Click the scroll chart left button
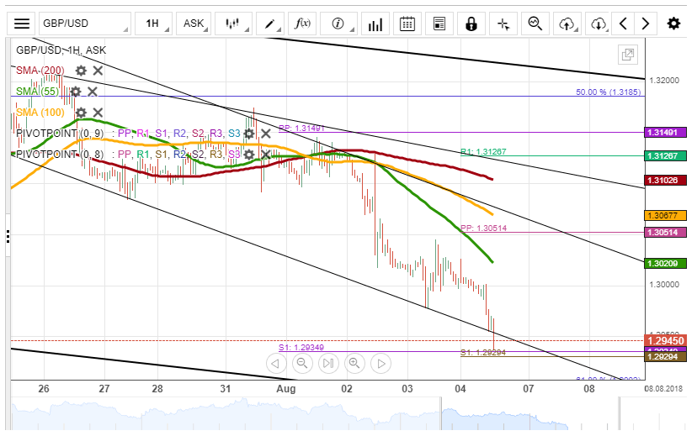Screen dimensions: 697x436 coord(275,364)
